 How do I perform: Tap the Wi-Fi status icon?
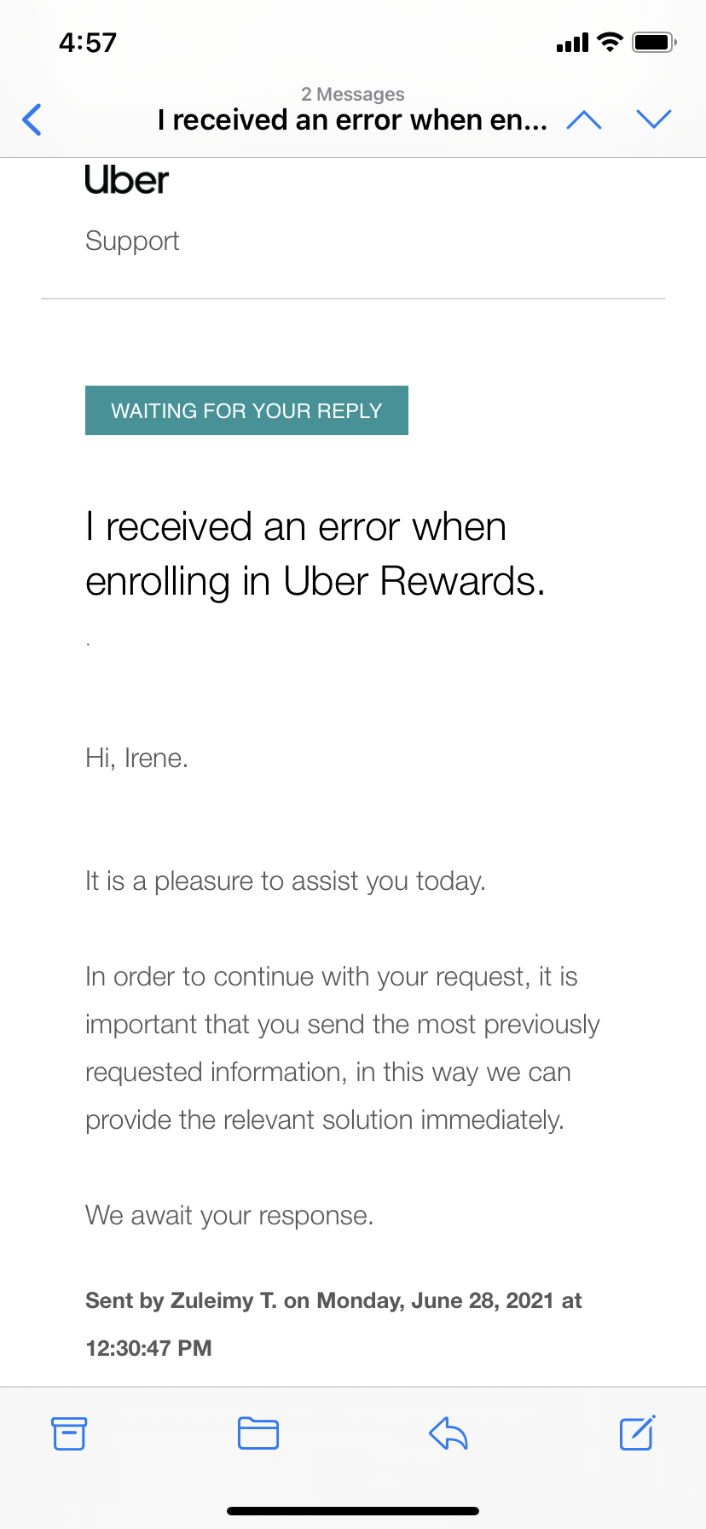point(610,42)
